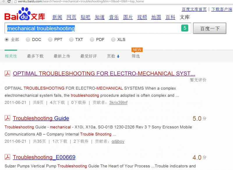Open the 新闻 navigation link

57,17
